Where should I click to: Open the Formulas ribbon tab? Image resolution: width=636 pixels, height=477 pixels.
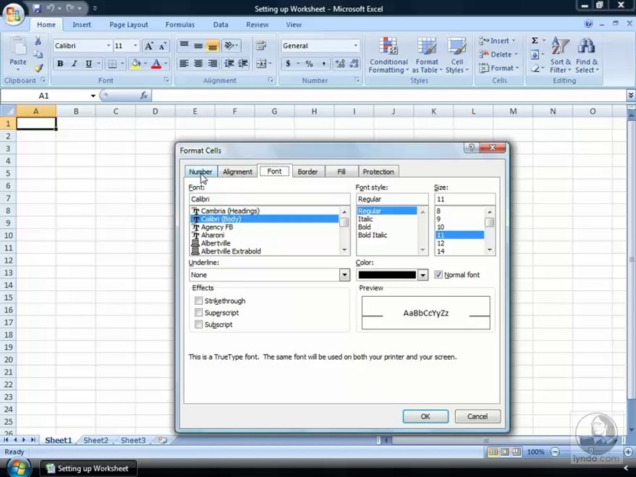(180, 25)
